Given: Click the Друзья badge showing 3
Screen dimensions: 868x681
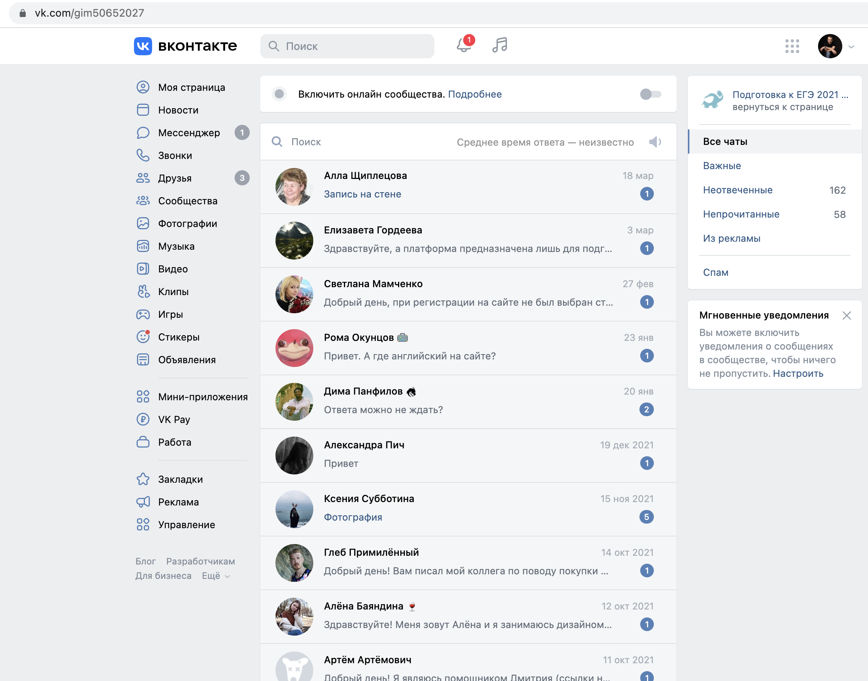Looking at the screenshot, I should 242,178.
